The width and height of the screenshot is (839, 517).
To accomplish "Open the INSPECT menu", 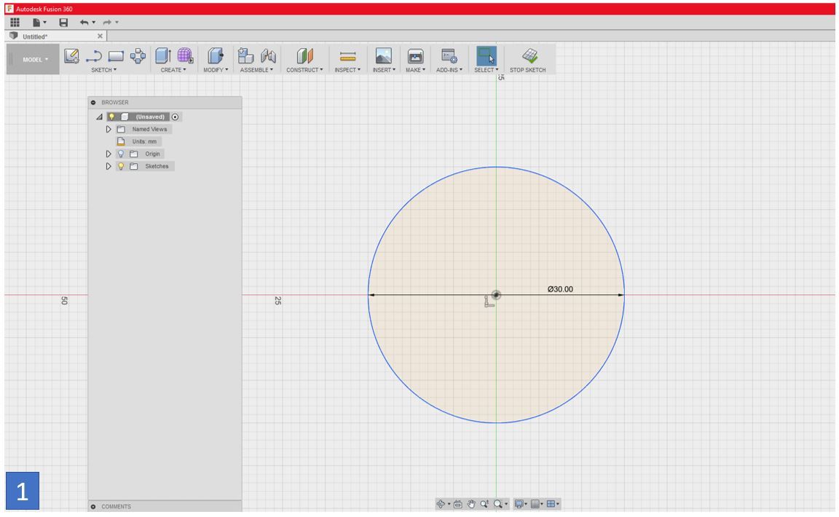I will pos(348,70).
